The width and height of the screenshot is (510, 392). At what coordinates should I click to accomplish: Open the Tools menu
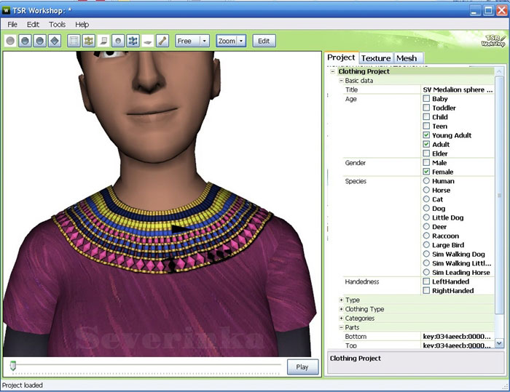57,24
